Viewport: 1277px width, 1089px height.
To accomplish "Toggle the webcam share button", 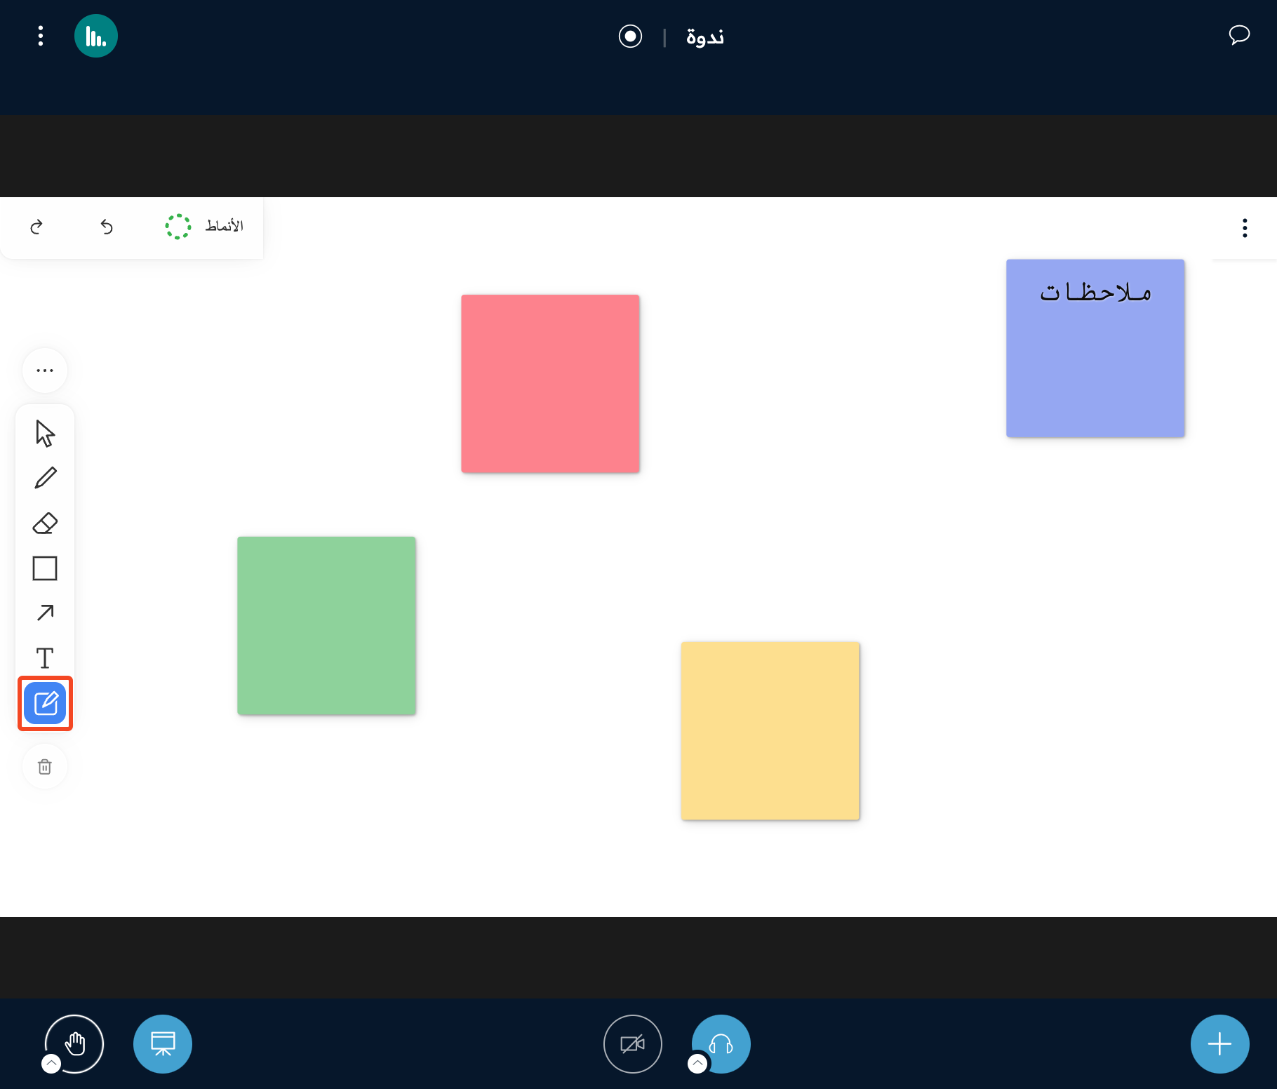I will click(633, 1044).
